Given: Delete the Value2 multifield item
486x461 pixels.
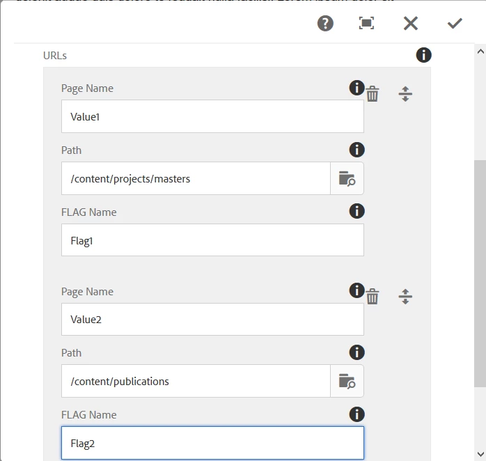Looking at the screenshot, I should click(373, 297).
